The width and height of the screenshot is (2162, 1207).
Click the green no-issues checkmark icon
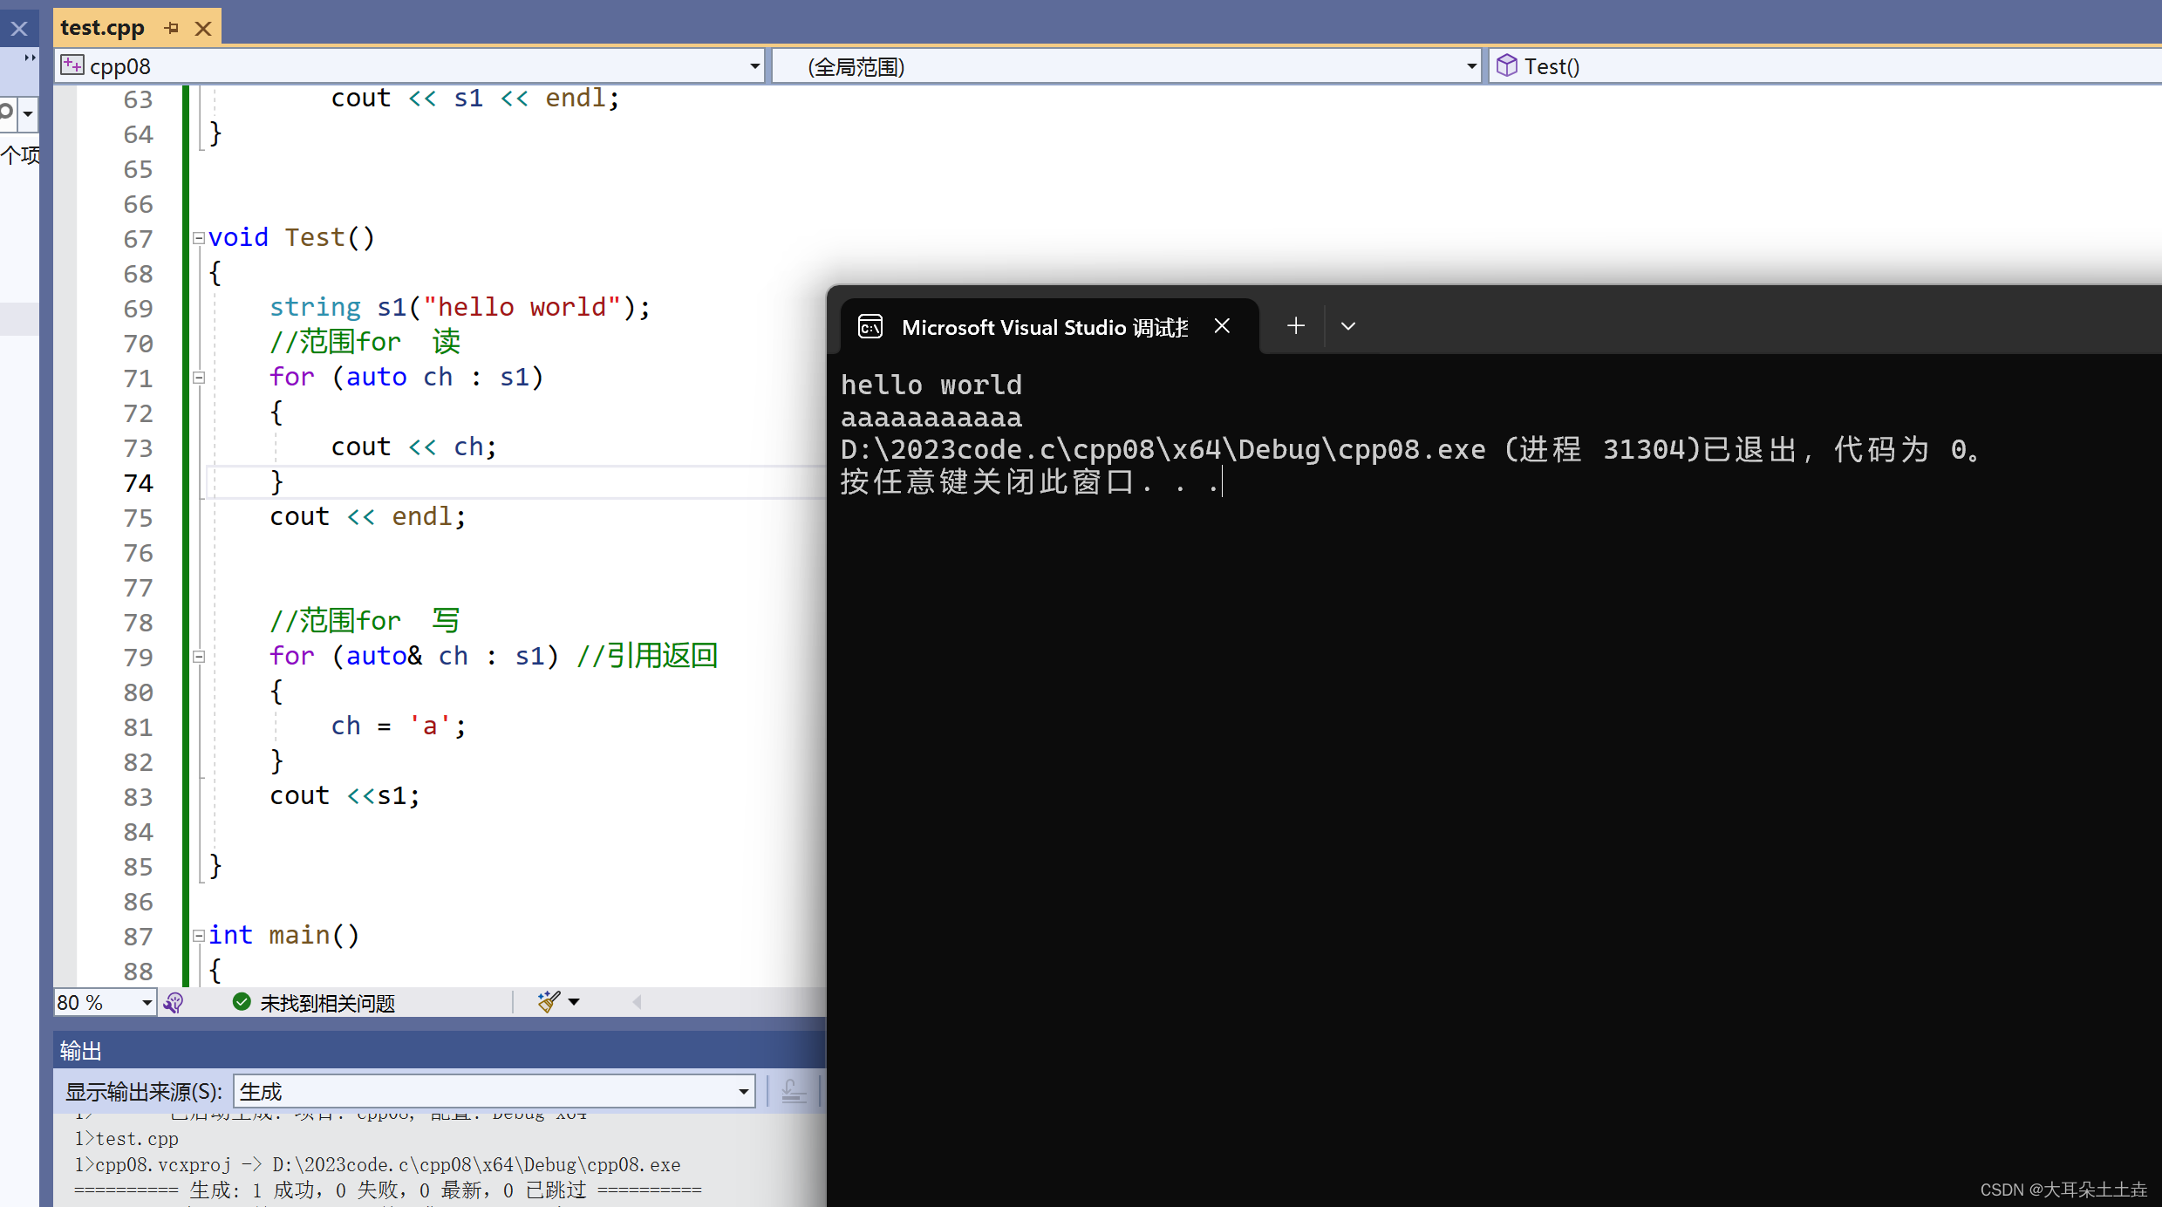[242, 1002]
